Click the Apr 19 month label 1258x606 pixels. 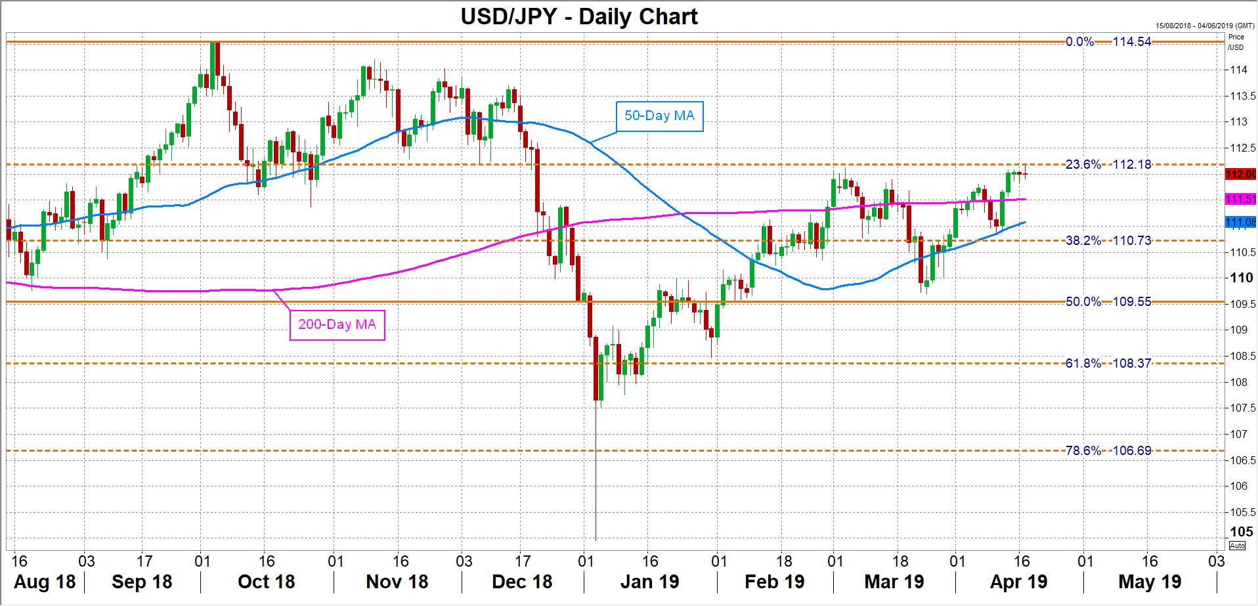pyautogui.click(x=1018, y=582)
